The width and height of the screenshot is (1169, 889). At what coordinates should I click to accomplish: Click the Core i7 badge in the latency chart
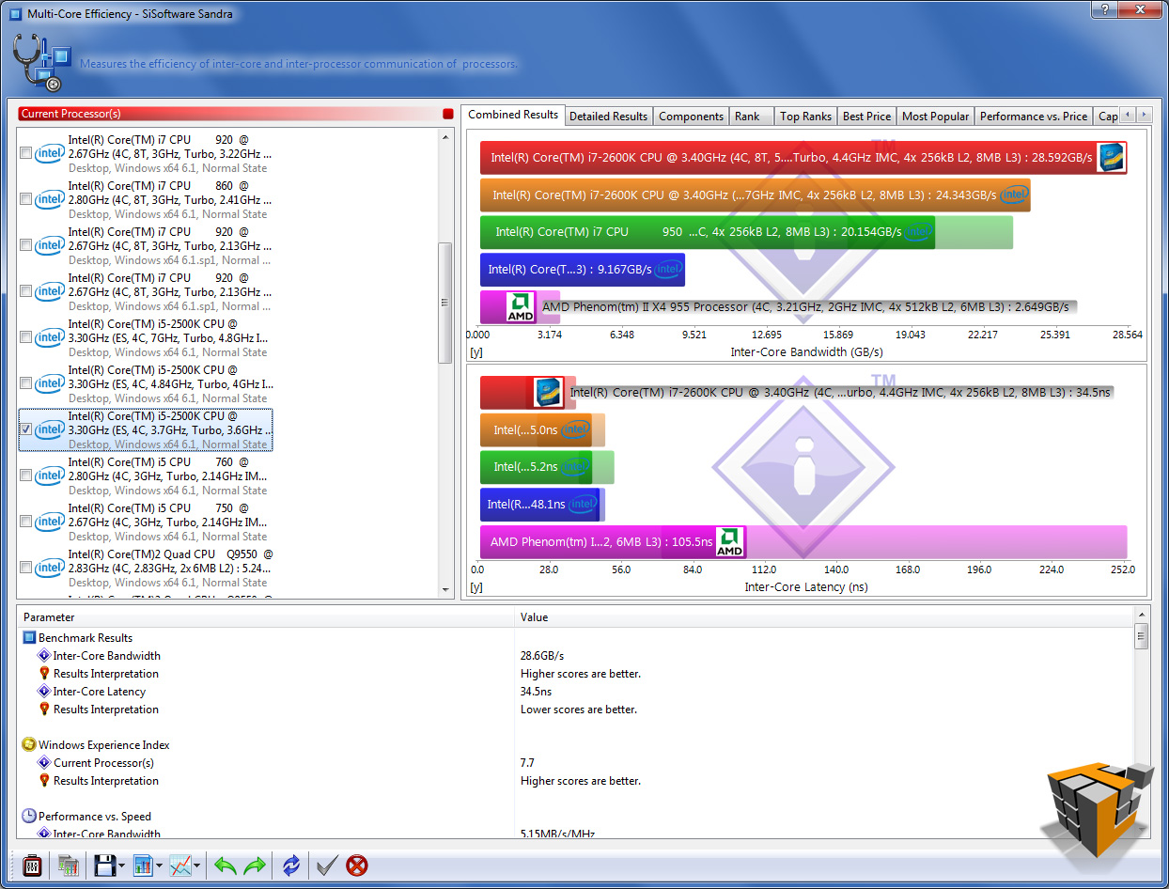click(548, 392)
